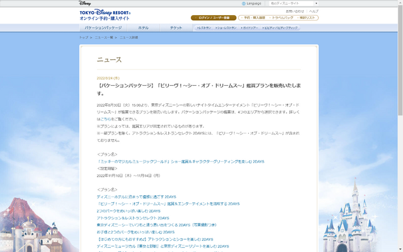This screenshot has height=252, width=403.
Task: Select the チケット tab
Action: coord(176,28)
